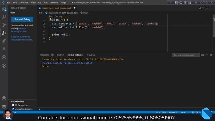Uncheck the Uncaught Exceptions breakpoint
Image resolution: width=215 pixels, height=121 pixels.
(x=13, y=109)
